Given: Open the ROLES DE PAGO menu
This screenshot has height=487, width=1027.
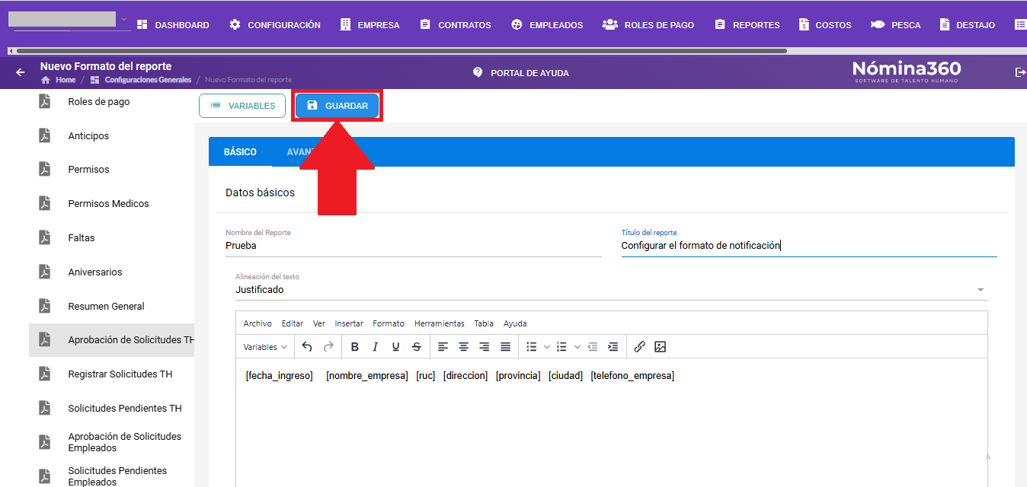Looking at the screenshot, I should pyautogui.click(x=648, y=25).
